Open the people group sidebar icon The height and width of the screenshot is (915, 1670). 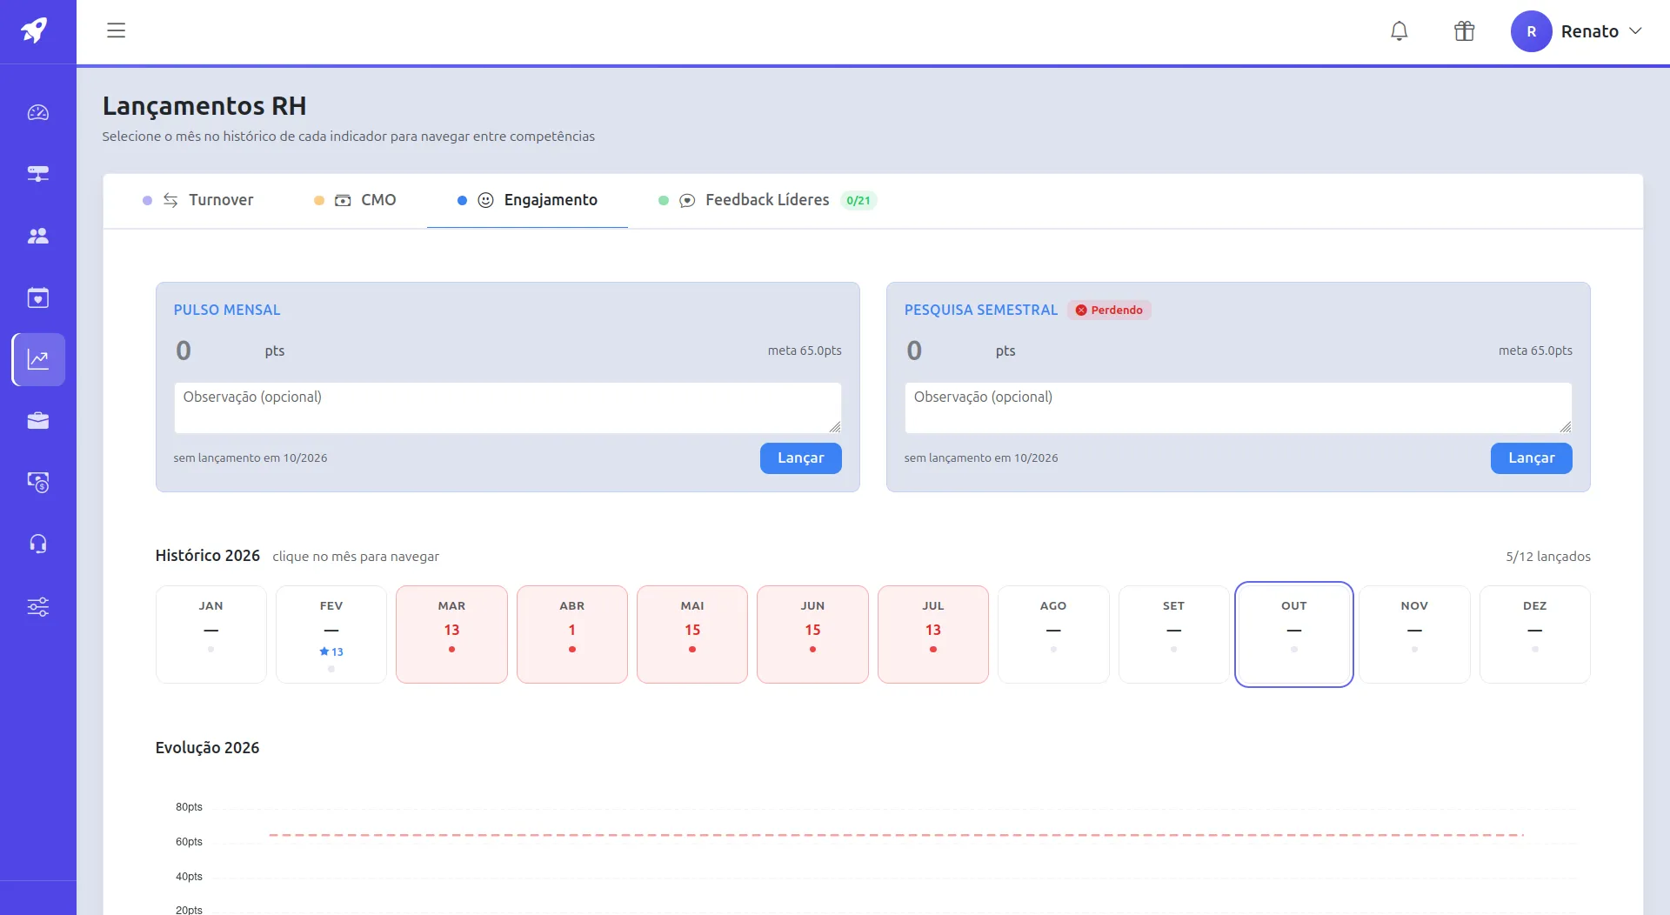[x=38, y=236]
